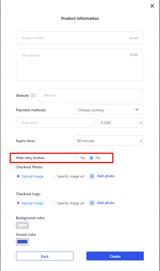
Task: Open the Background color swatch picker
Action: point(22,225)
